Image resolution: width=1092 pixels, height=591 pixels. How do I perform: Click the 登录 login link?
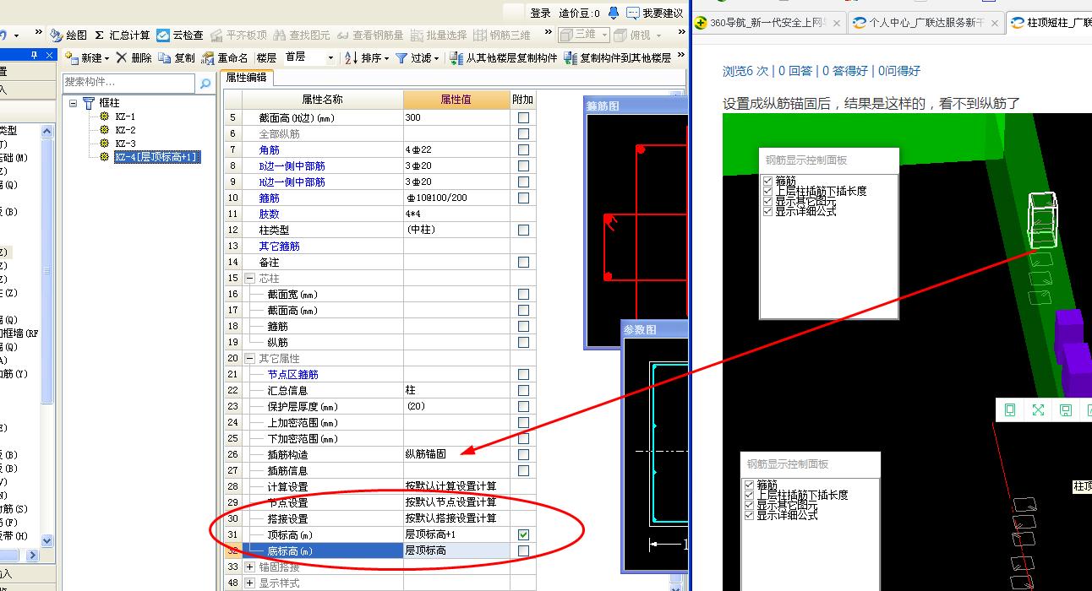541,13
